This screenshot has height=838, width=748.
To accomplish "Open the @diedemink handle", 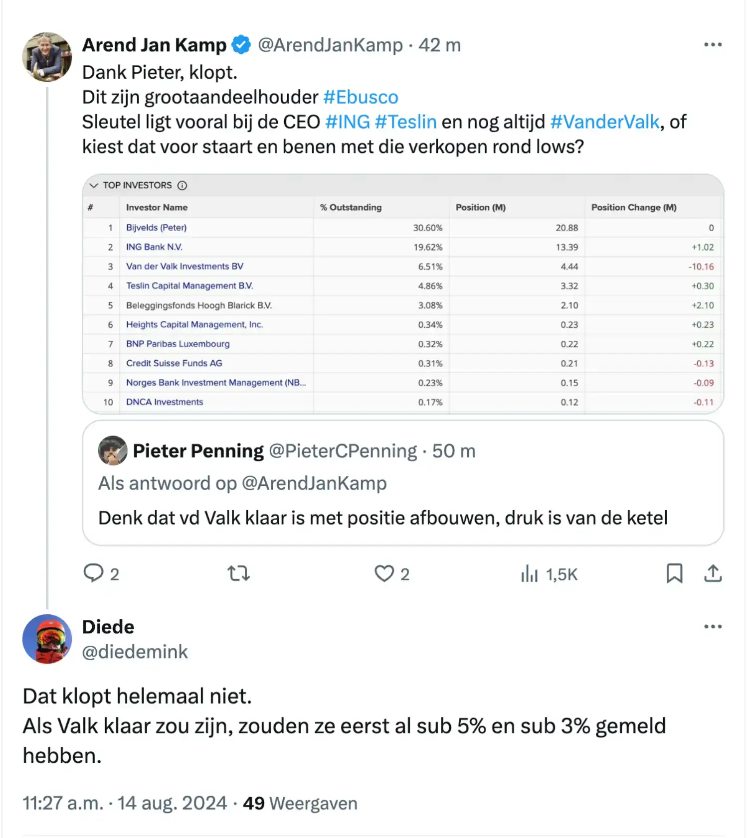I will (x=135, y=652).
